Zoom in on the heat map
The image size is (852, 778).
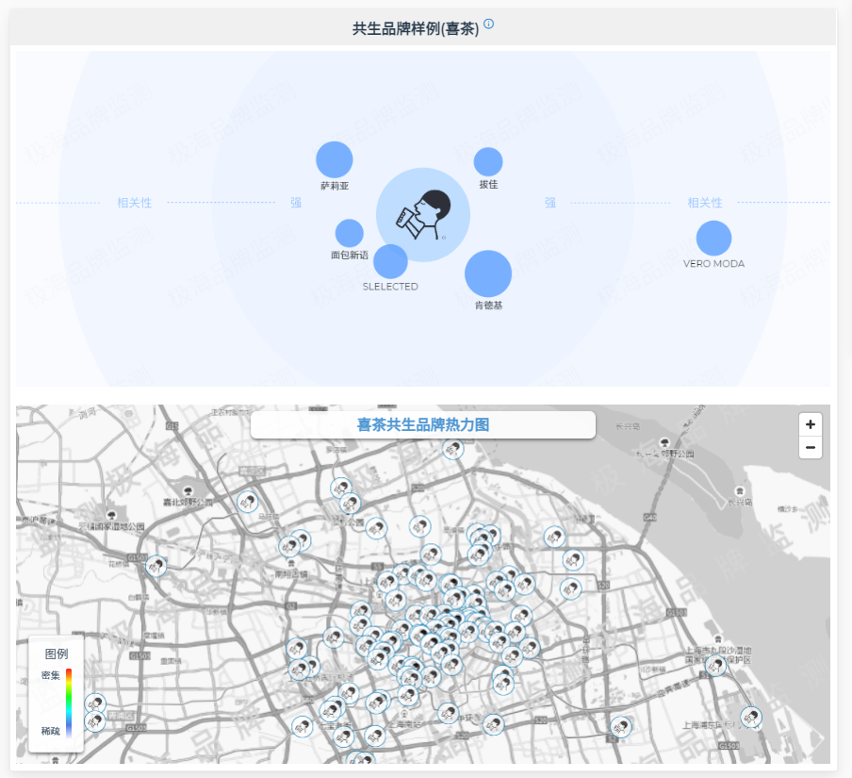pos(811,424)
